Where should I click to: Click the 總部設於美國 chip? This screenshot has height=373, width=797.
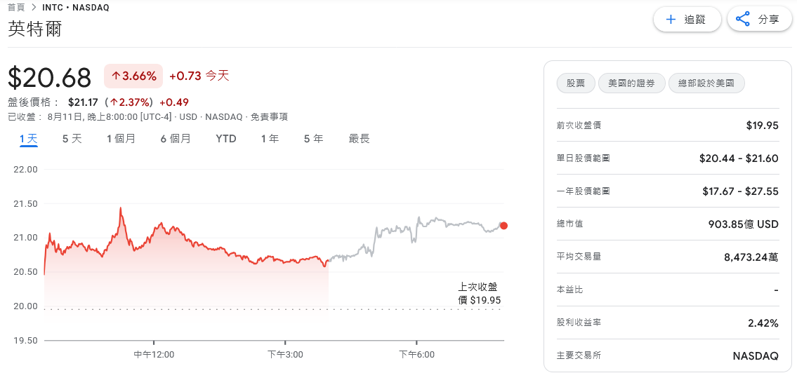[x=706, y=83]
